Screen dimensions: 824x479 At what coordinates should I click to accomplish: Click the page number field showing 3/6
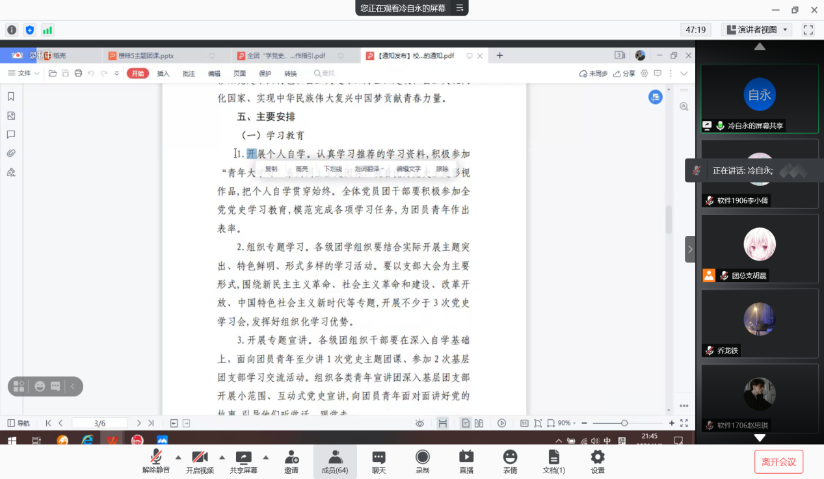(99, 422)
